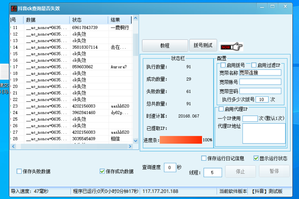This screenshot has height=199, width=299.
Task: Click the Aurora? result cell
Action: coord(119,67)
